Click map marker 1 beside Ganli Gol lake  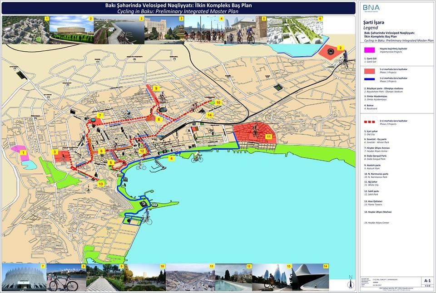click(22, 153)
